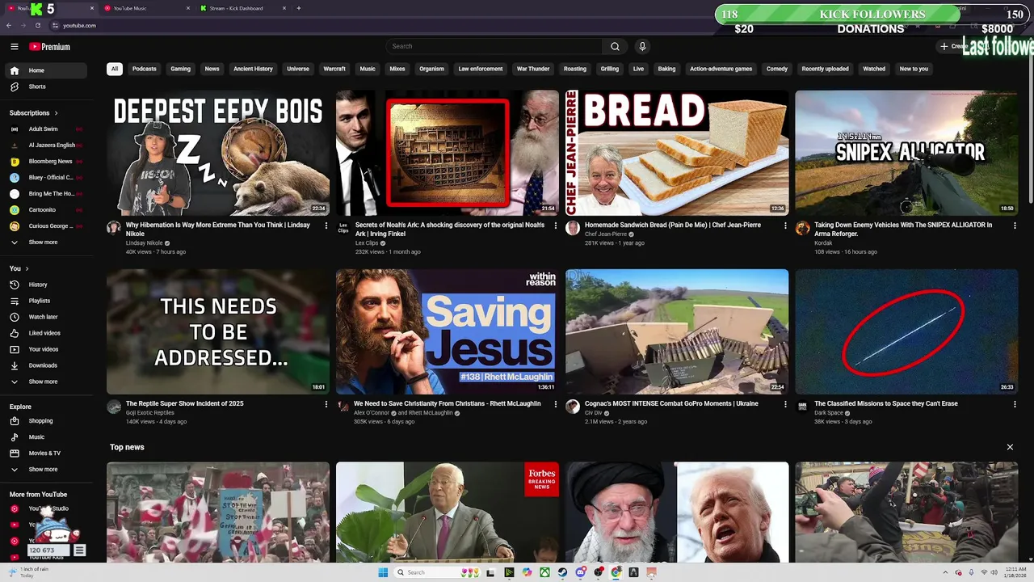This screenshot has height=582, width=1034.
Task: Reload the page with refresh icon
Action: pos(37,25)
